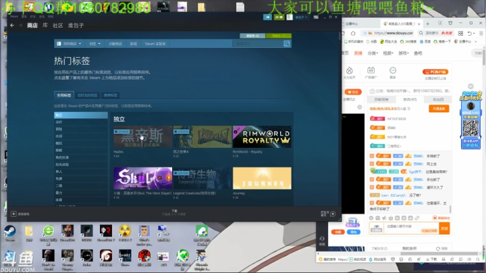Open the Skul The Hero Slayer thumbnail
The image size is (486, 273).
tap(142, 178)
